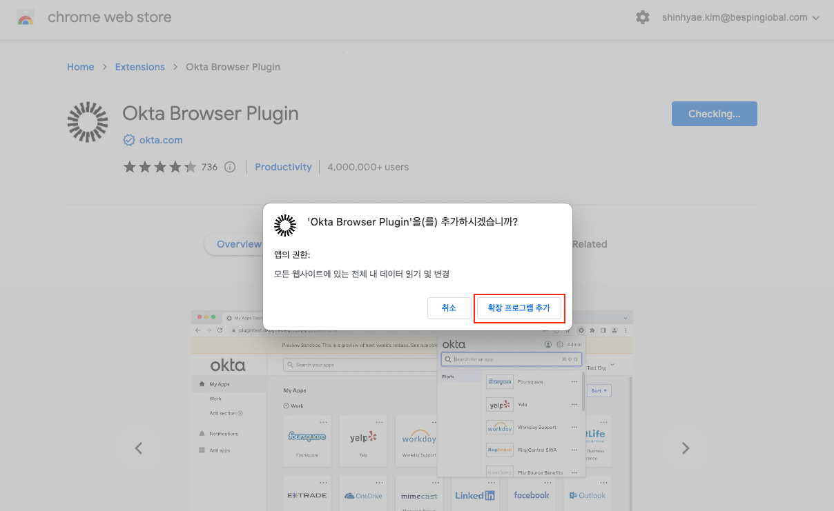Click the star rating icons
This screenshot has height=511, width=834.
[159, 167]
